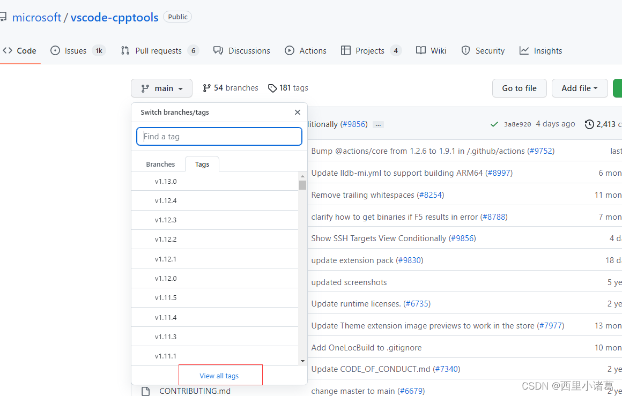This screenshot has width=622, height=396.
Task: Open pull request link #6735
Action: tap(417, 304)
